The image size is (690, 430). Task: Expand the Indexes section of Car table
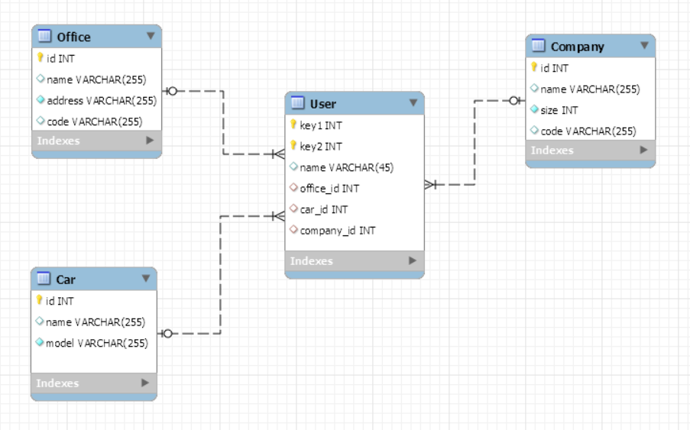(145, 383)
